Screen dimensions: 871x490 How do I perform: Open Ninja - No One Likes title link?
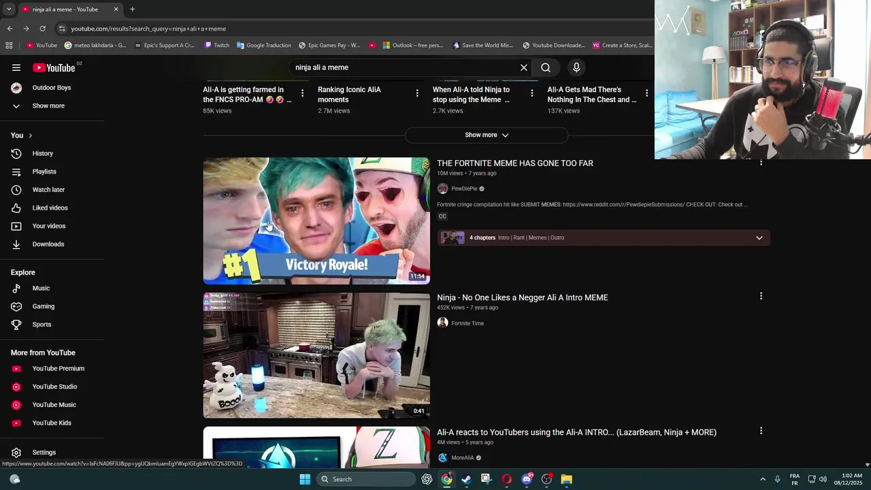[523, 297]
